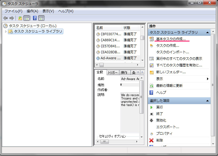Click the すべてのタスク履歴を有効に icon

(x=151, y=65)
